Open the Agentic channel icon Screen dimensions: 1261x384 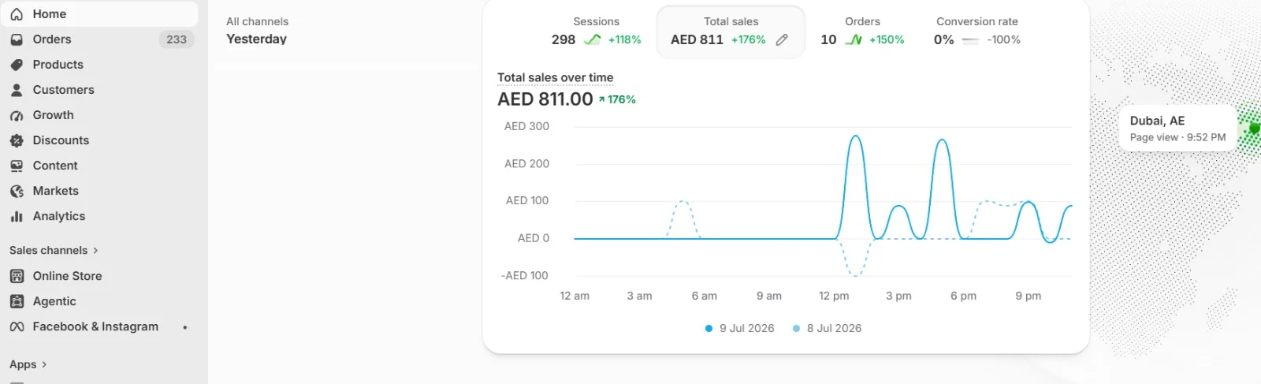tap(17, 301)
